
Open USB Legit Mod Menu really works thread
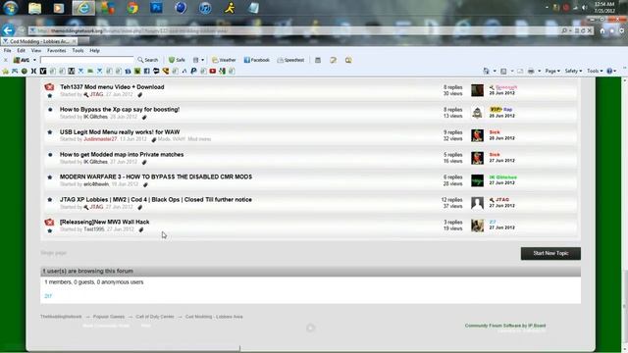[x=120, y=132]
